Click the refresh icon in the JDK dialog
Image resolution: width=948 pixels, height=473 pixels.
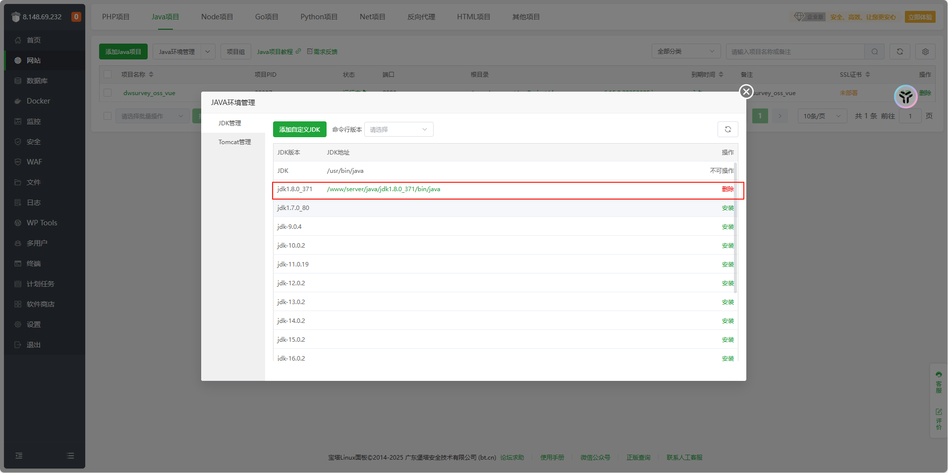coord(727,129)
